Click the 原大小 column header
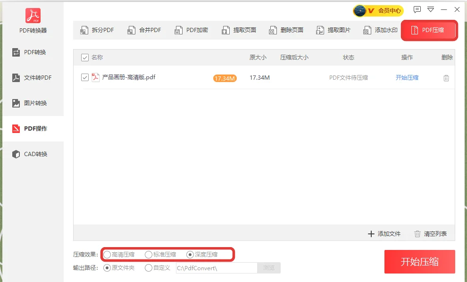 258,58
